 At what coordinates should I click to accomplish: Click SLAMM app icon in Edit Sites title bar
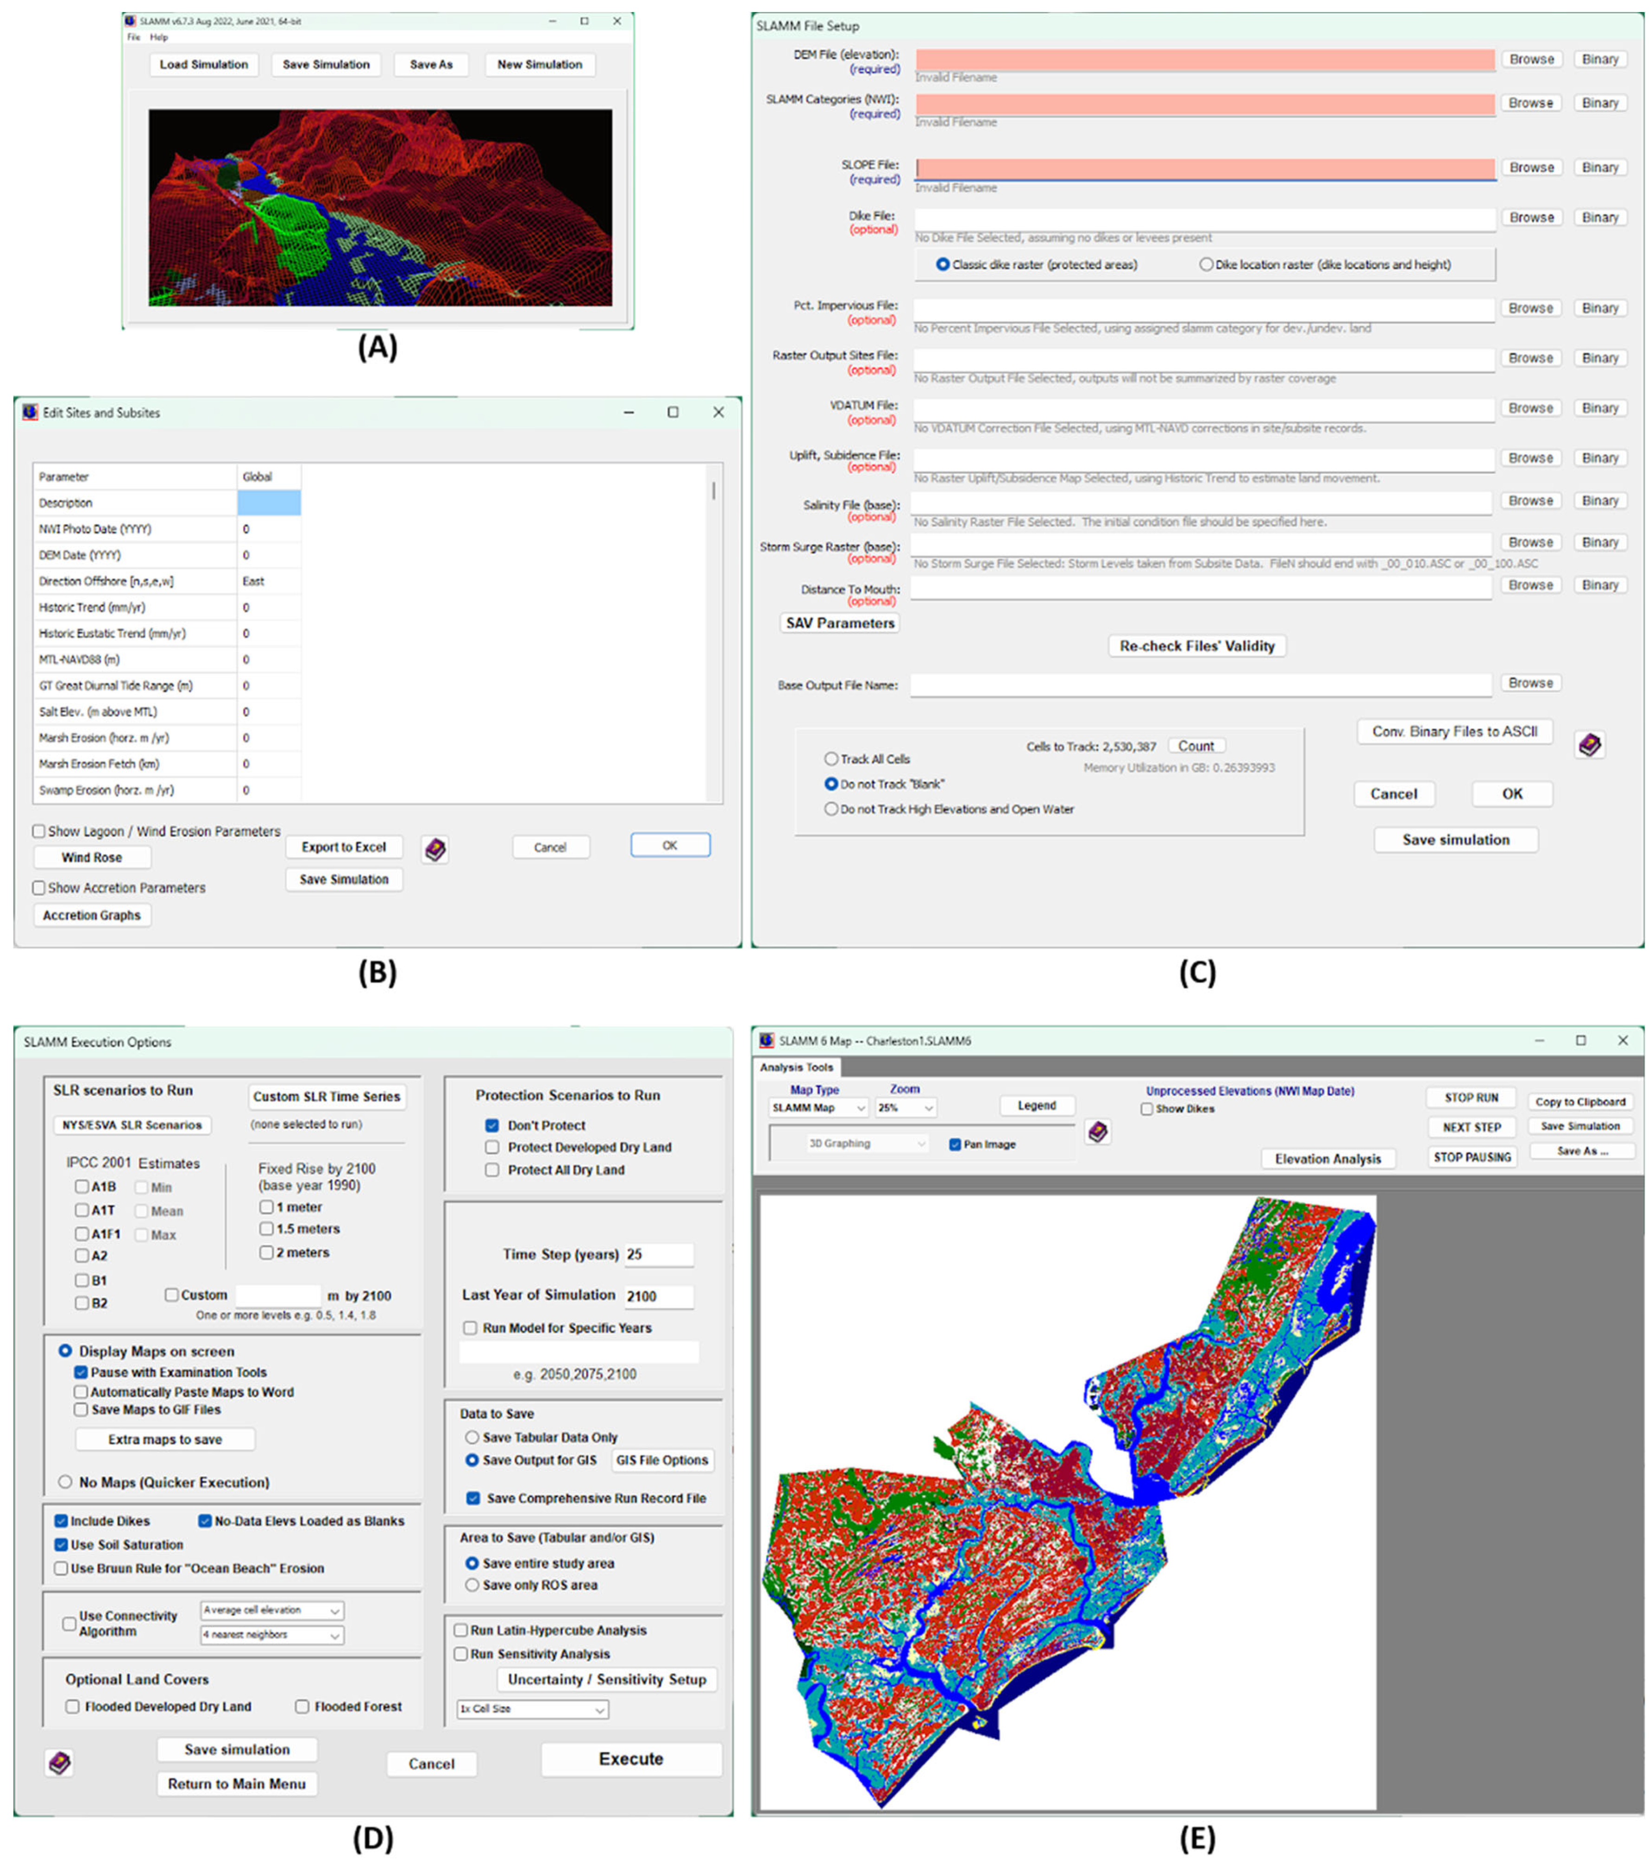point(30,412)
